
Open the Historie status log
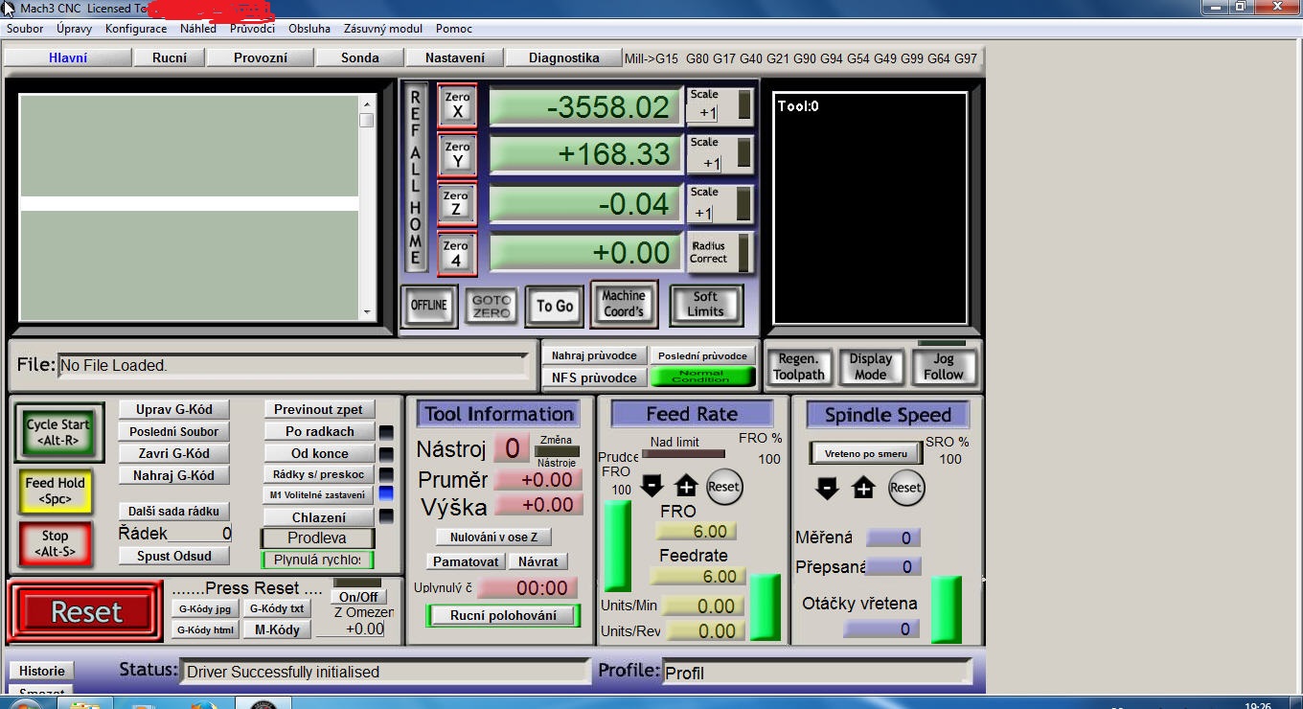(x=42, y=671)
